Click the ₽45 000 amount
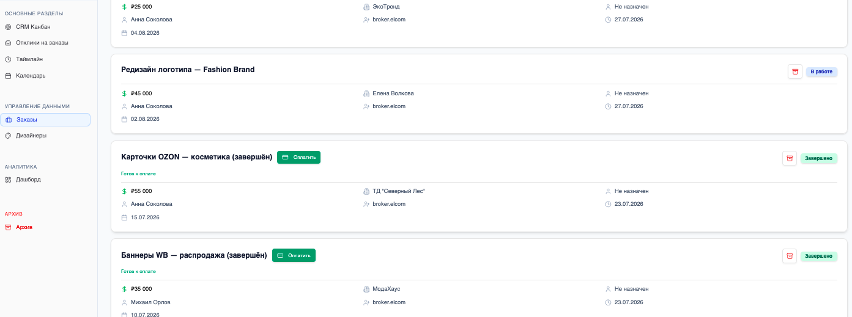 141,93
